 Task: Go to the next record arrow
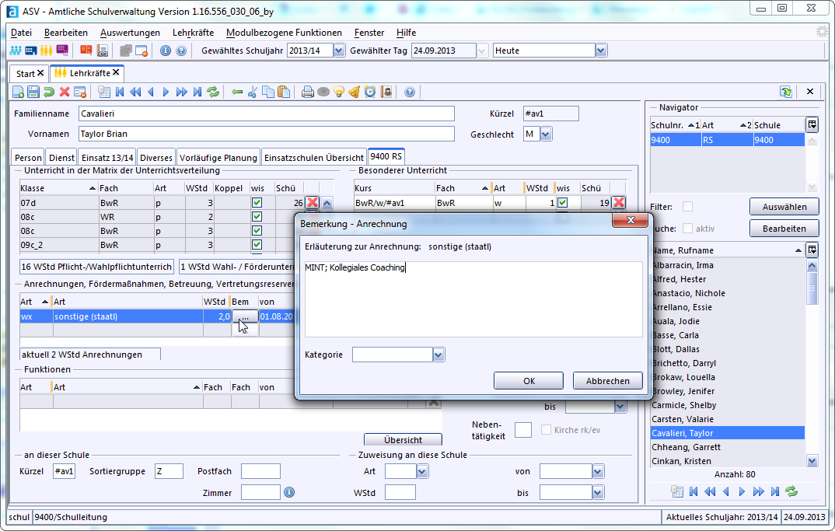click(x=166, y=93)
